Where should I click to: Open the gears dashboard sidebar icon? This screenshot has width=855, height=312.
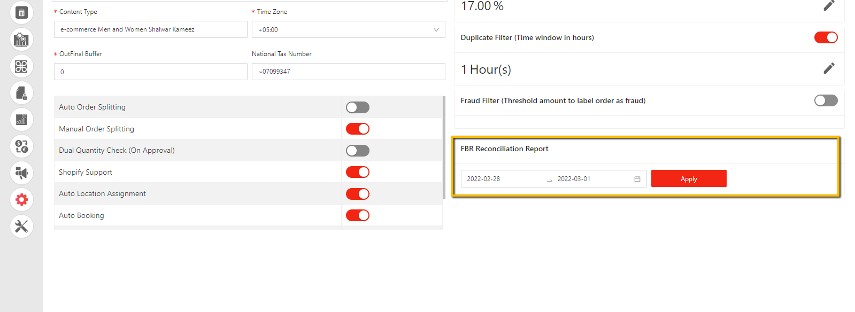tap(21, 40)
